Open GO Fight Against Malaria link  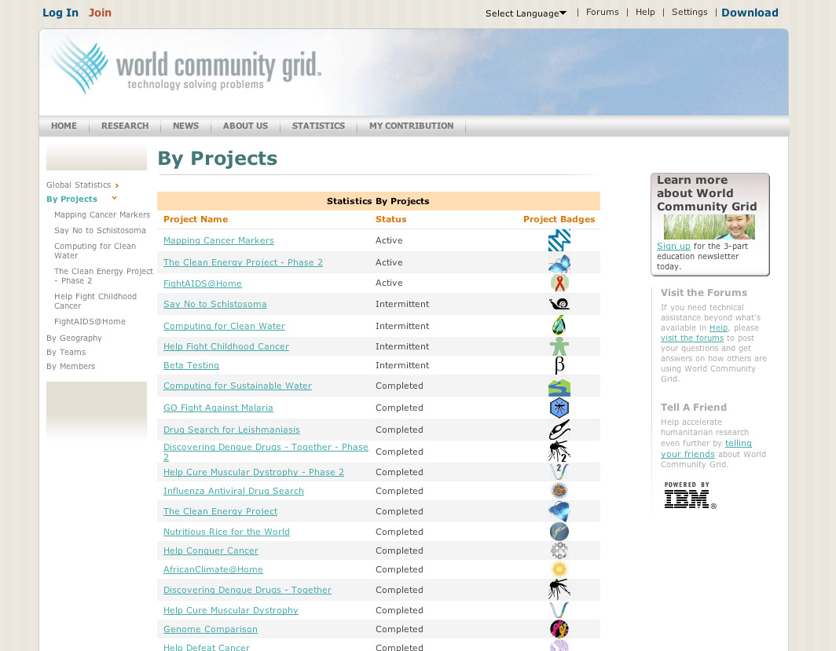(x=218, y=408)
